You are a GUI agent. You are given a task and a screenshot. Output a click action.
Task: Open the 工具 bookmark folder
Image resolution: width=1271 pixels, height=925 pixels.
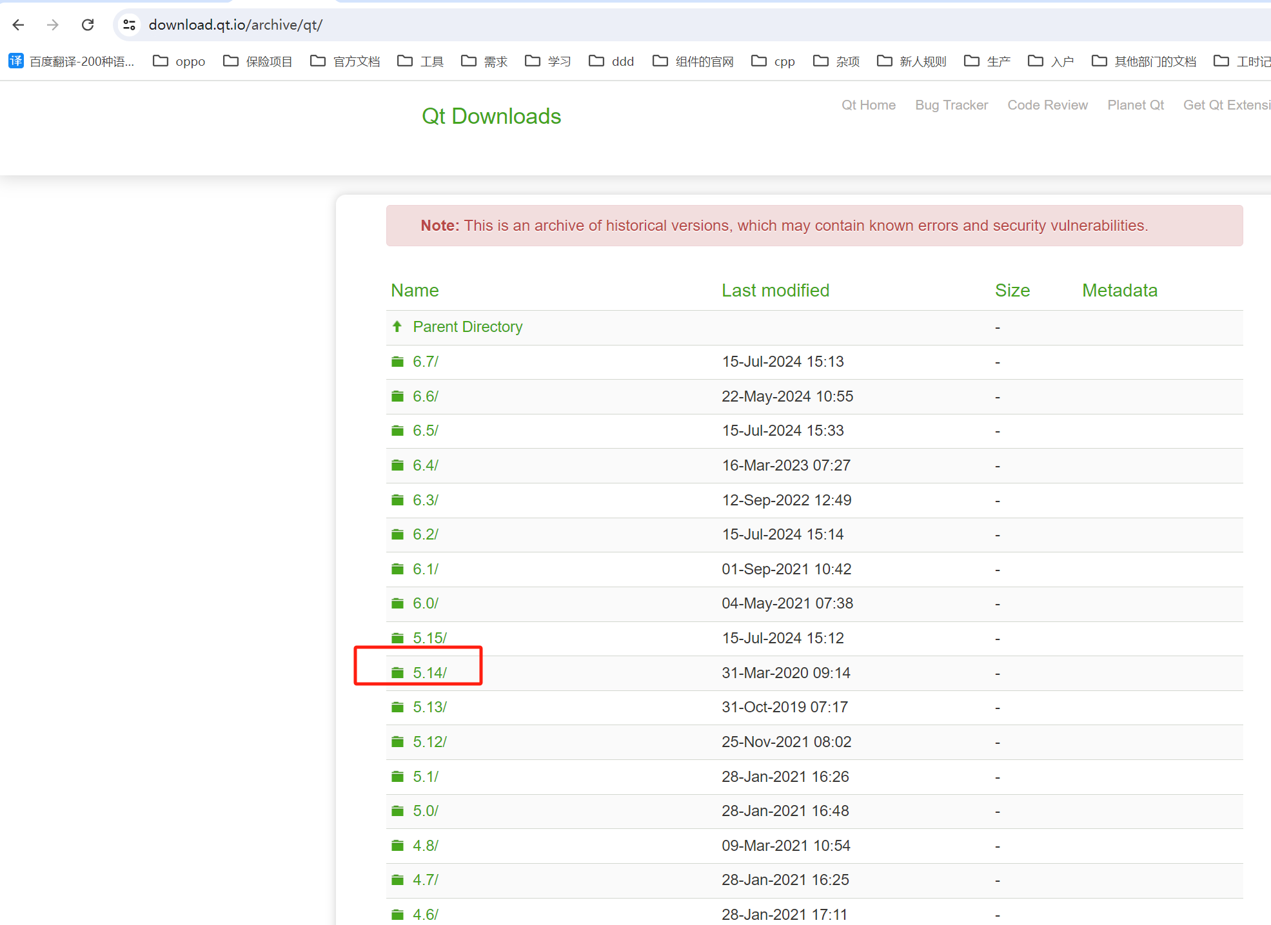pyautogui.click(x=420, y=61)
